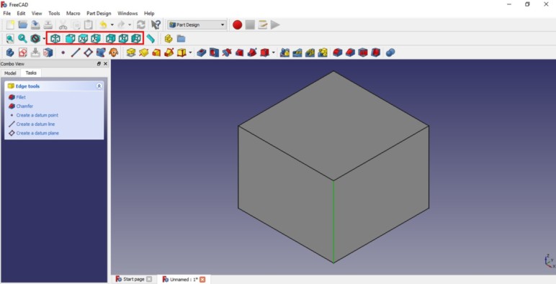Viewport: 556px width, 284px height.
Task: Click the Create Group folder icon
Action: [181, 39]
